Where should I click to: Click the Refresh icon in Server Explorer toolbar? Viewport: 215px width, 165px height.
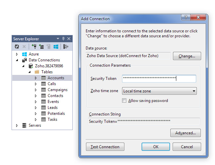pyautogui.click(x=17, y=47)
